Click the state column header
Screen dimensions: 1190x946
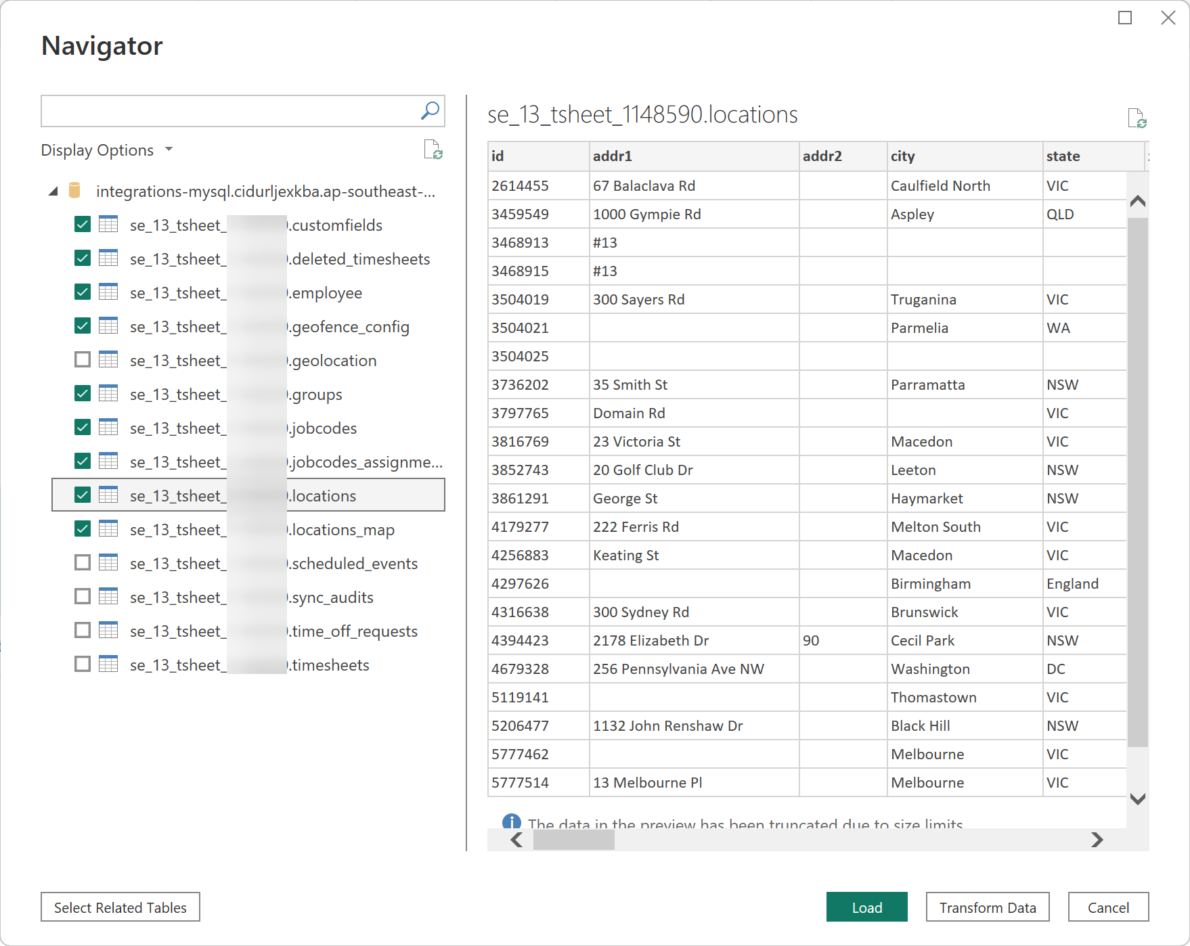(x=1093, y=156)
